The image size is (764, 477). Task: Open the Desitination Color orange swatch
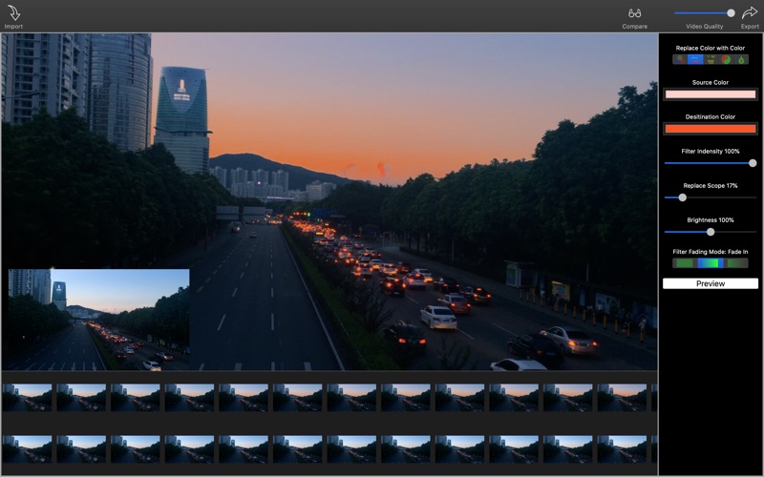pyautogui.click(x=711, y=129)
